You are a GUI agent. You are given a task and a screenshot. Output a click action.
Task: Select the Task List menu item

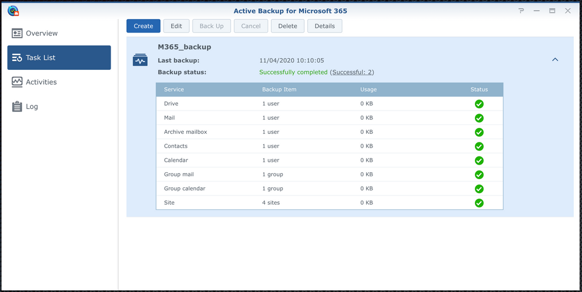pyautogui.click(x=59, y=58)
